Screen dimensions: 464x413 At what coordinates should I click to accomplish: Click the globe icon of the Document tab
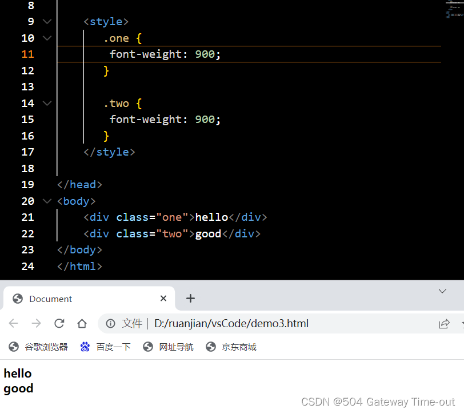(18, 299)
